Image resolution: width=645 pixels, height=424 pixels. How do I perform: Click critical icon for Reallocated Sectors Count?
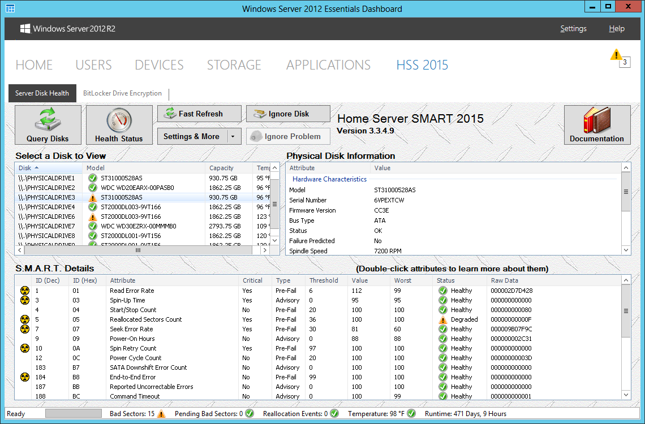pyautogui.click(x=25, y=319)
